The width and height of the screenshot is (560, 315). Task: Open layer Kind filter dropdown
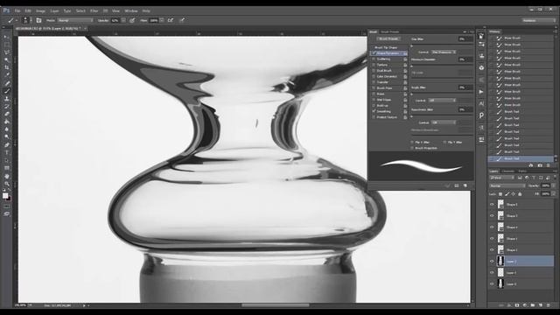502,178
